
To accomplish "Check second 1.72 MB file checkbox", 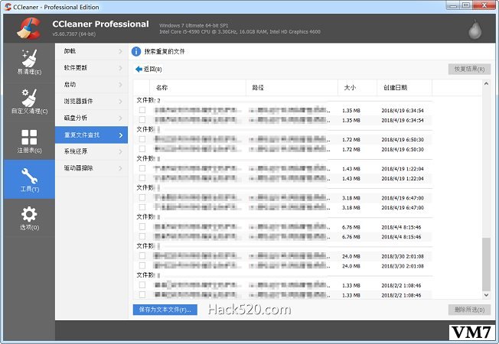I will tap(142, 149).
